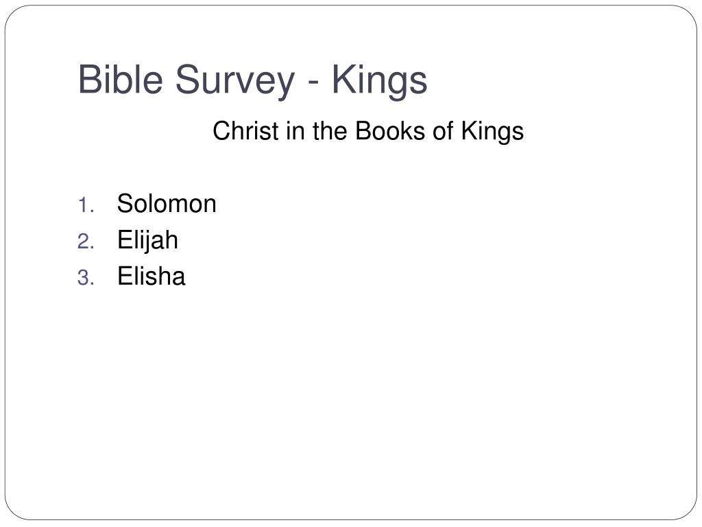Select the subtitle Christ in the Books of Kings
Screen dimensions: 702x527
368,131
